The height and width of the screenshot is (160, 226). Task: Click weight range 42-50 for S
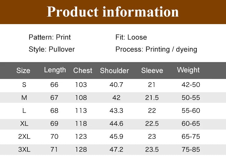[191, 85]
